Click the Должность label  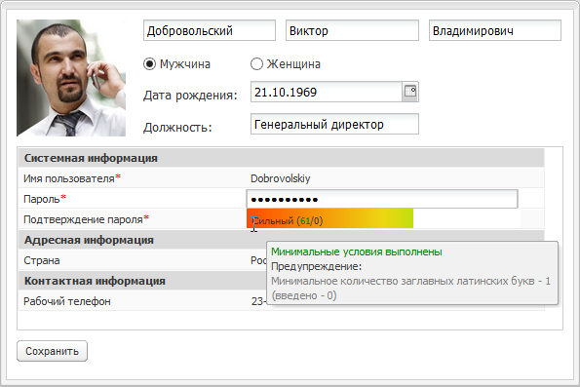[177, 128]
